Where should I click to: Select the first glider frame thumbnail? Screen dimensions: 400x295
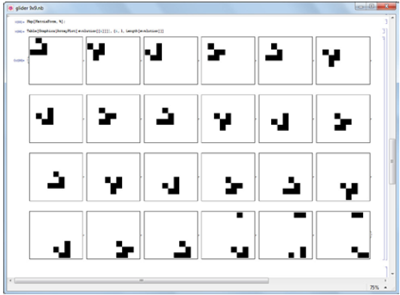[x=56, y=60]
